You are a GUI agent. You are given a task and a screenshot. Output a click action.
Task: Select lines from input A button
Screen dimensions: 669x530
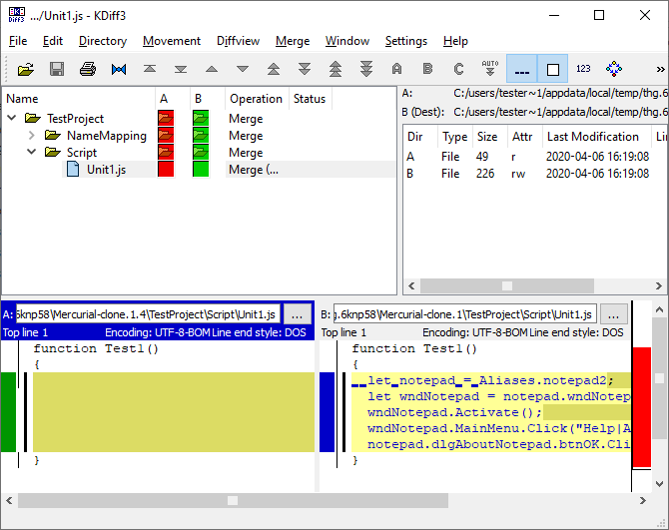(396, 69)
